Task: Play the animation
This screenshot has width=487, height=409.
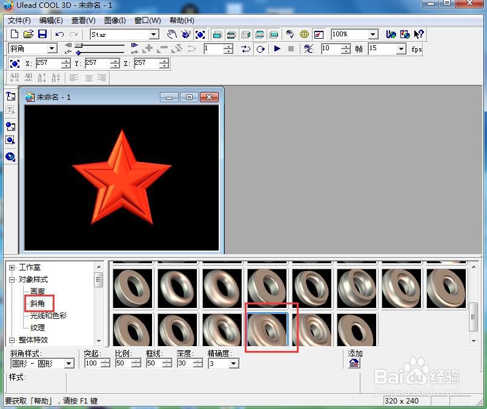Action: (x=277, y=49)
